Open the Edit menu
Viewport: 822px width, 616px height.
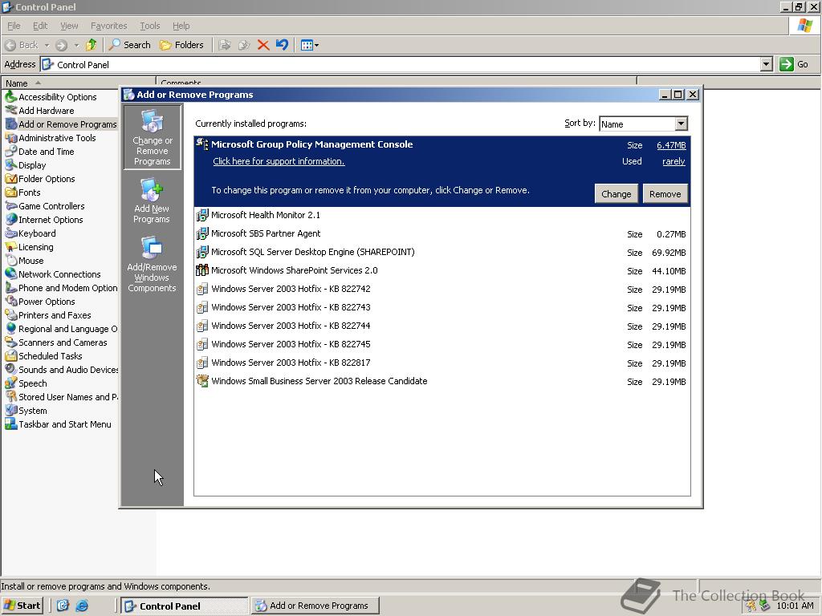click(40, 26)
